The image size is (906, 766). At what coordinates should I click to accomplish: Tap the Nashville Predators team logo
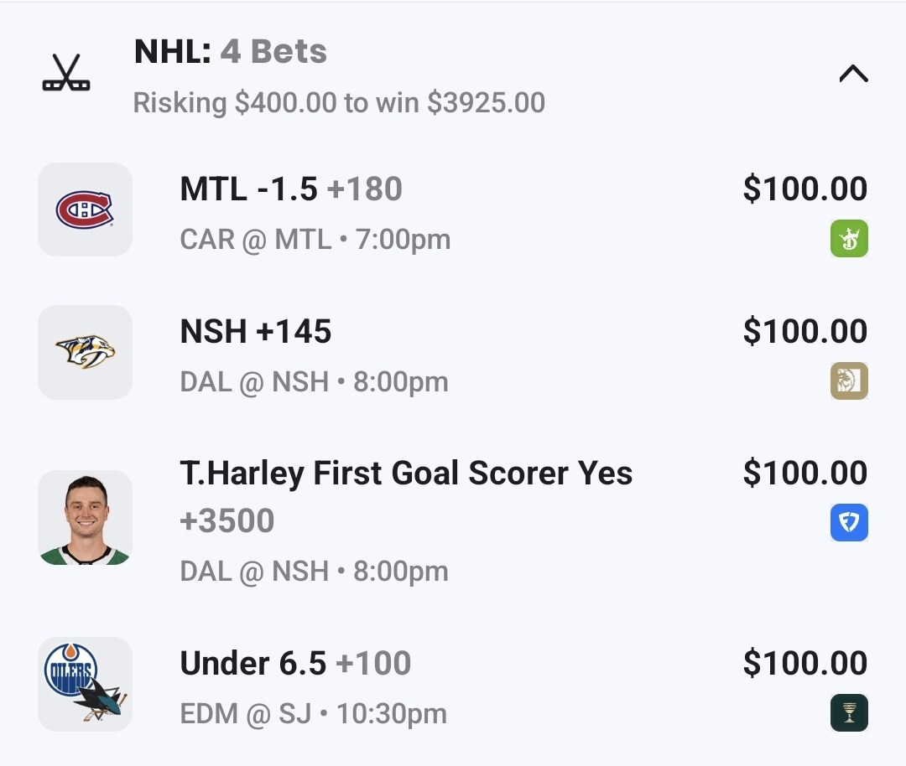[x=85, y=352]
